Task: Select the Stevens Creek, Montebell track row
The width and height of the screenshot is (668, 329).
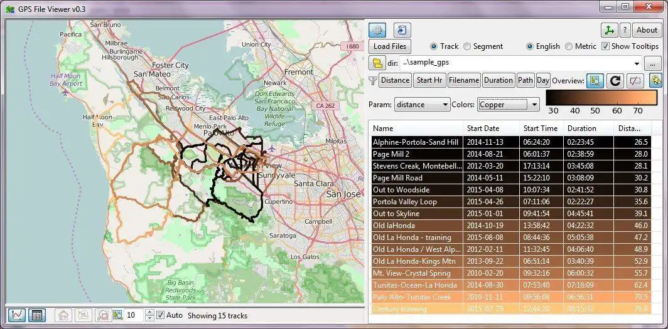Action: click(x=510, y=166)
